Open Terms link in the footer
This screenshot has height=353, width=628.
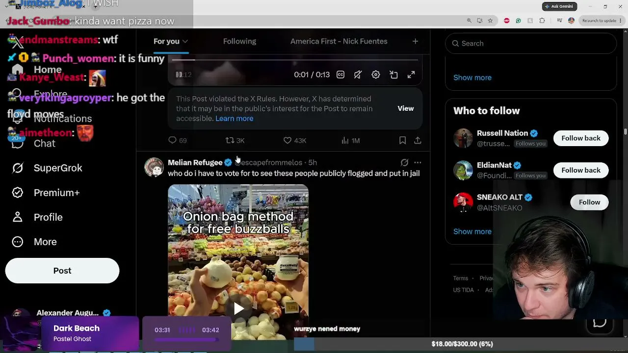click(460, 278)
